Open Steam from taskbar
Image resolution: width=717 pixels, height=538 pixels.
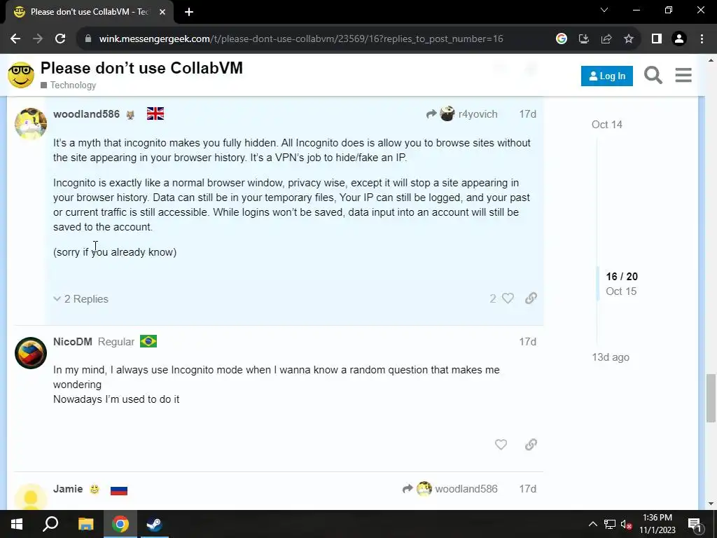click(154, 524)
